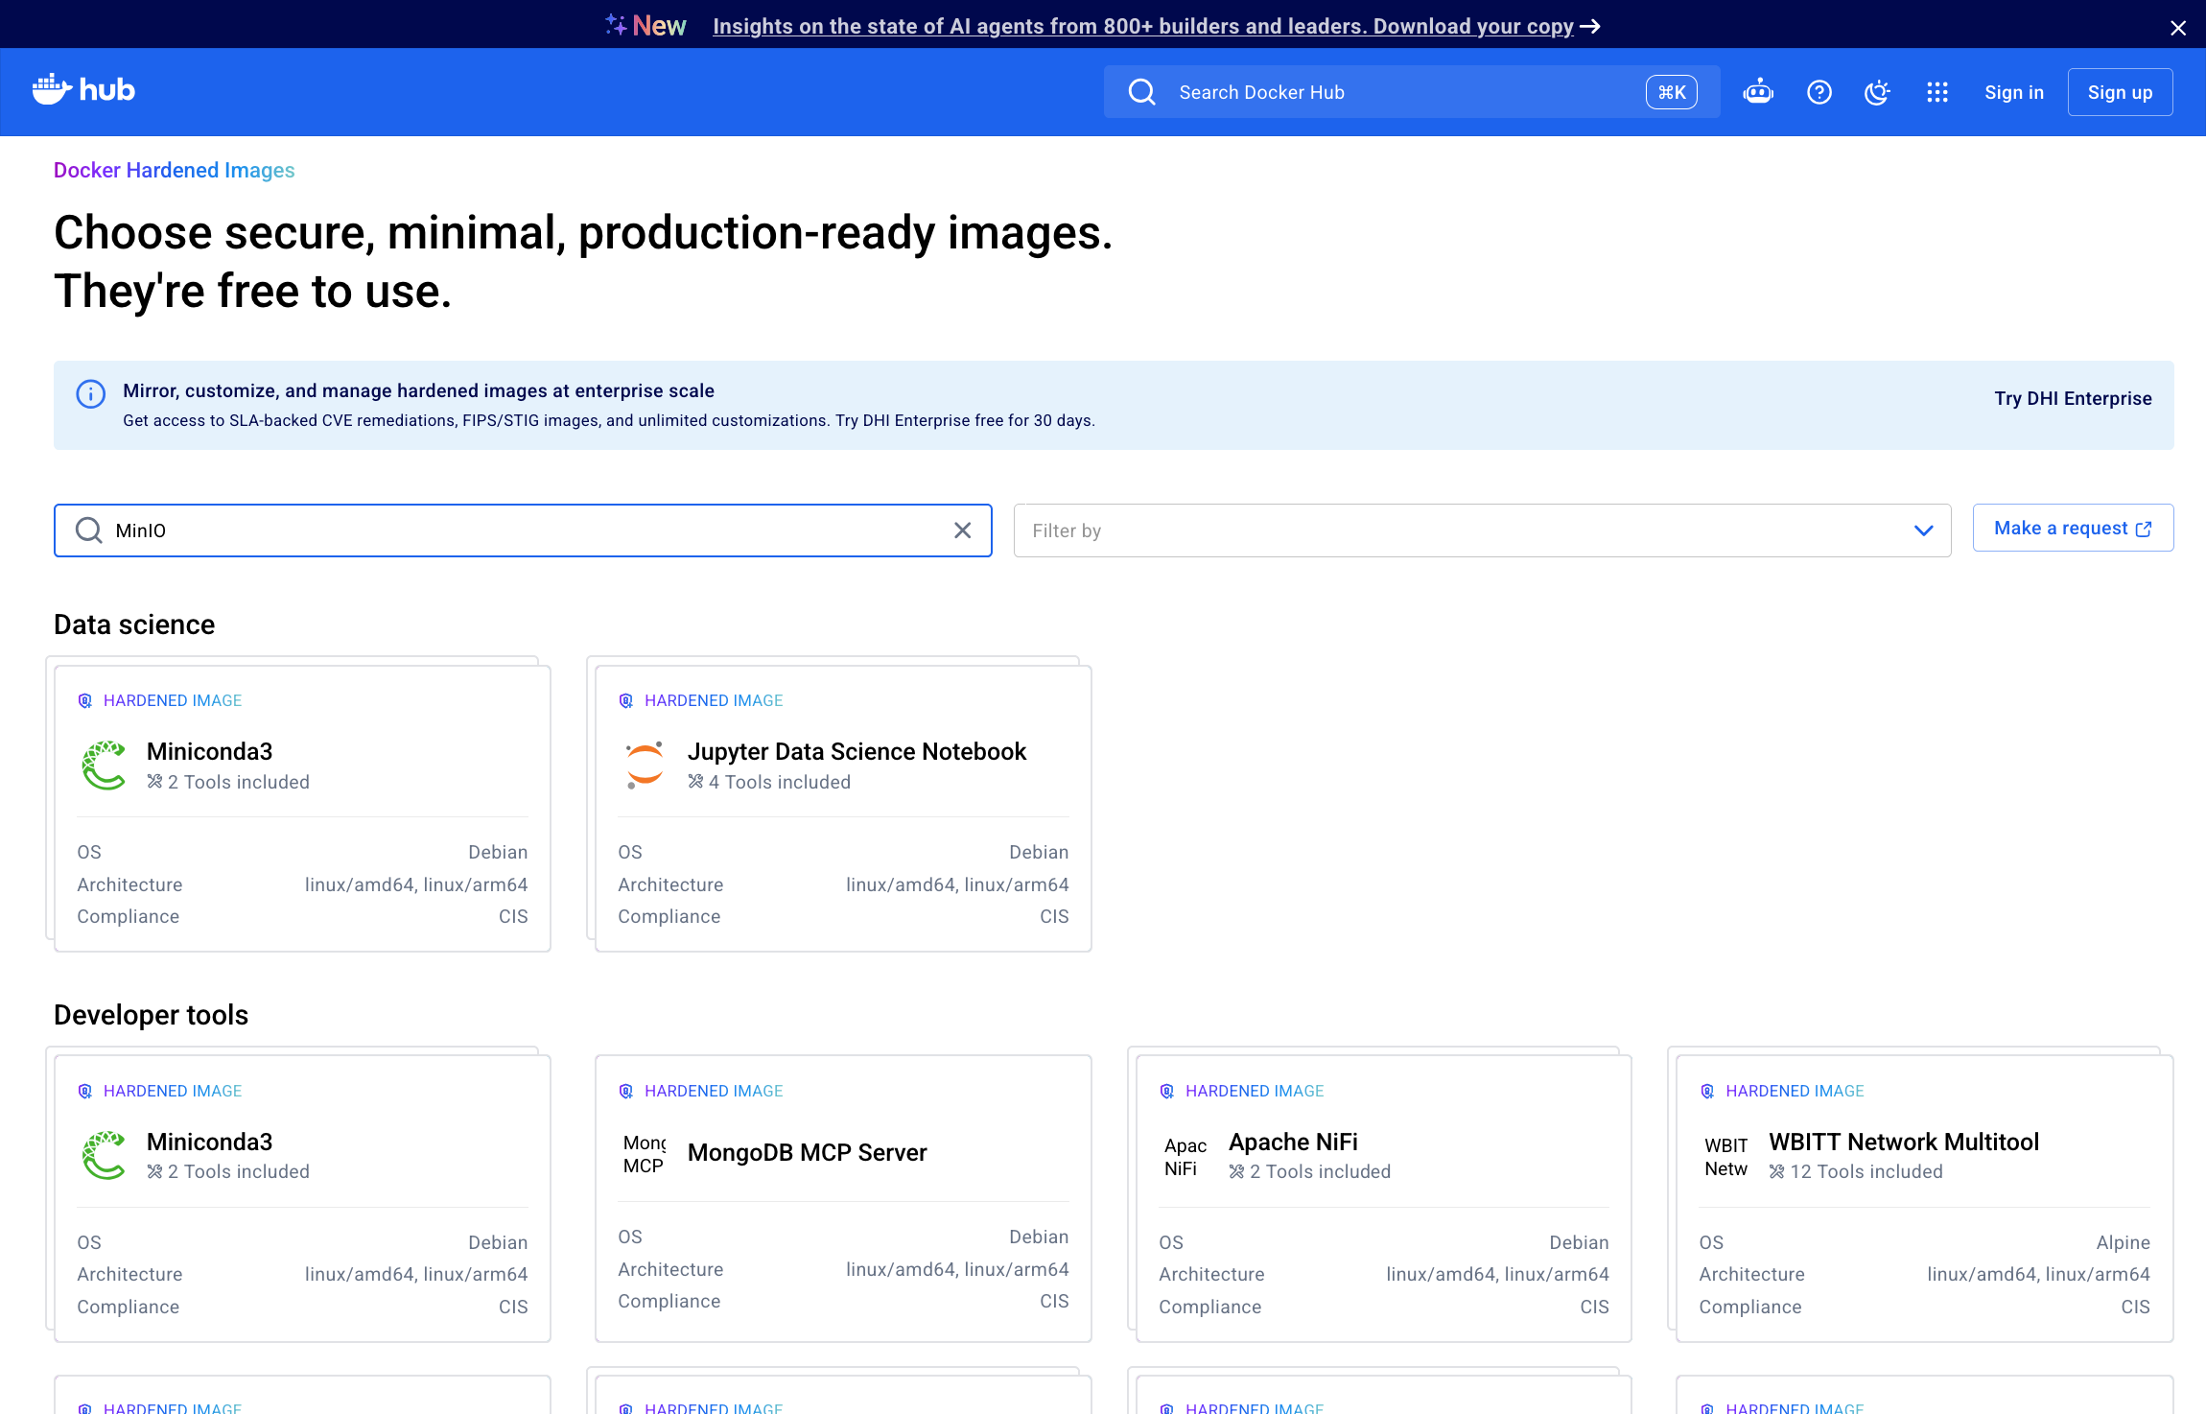2206x1414 pixels.
Task: Click the hardened shield icon on the Apache NiFi card
Action: pos(1167,1091)
